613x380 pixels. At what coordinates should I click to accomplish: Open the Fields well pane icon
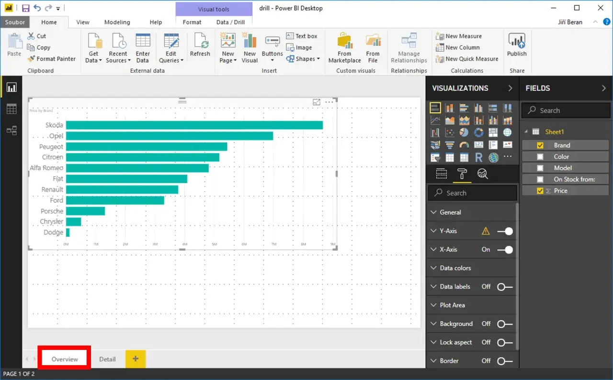pyautogui.click(x=441, y=174)
